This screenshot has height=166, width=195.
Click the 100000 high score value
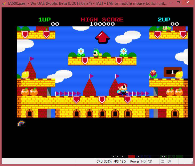tap(102, 24)
